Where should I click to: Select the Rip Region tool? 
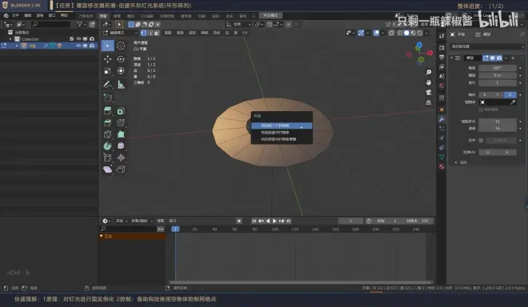[x=121, y=169]
